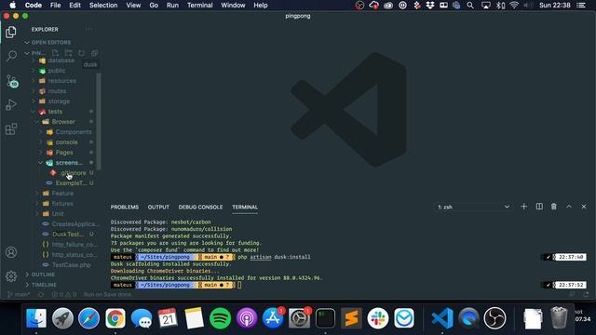The width and height of the screenshot is (596, 335).
Task: Open the terminal selector dropdown '1: zsh'
Action: (x=473, y=207)
